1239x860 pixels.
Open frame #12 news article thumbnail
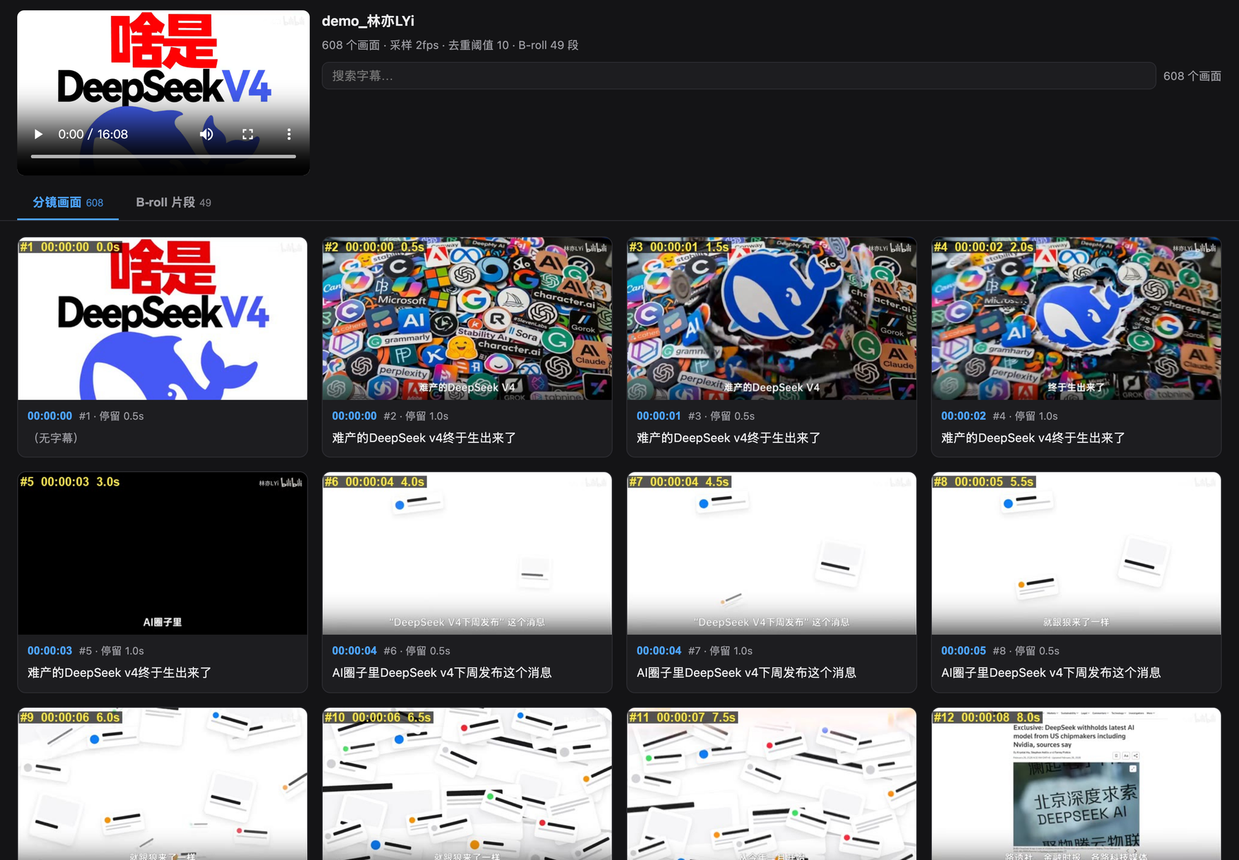pos(1076,784)
